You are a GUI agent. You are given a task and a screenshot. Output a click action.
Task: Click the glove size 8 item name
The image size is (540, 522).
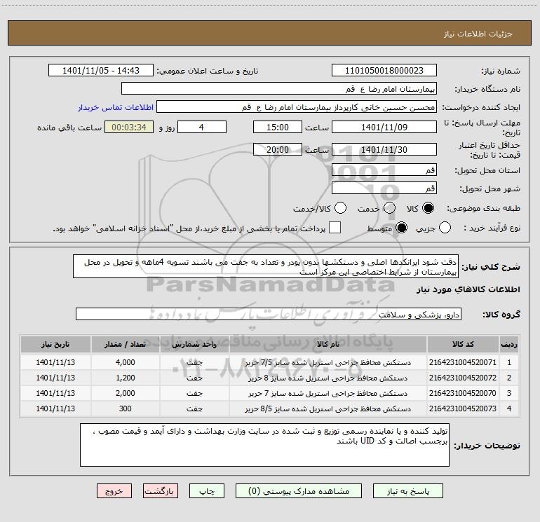[328, 378]
